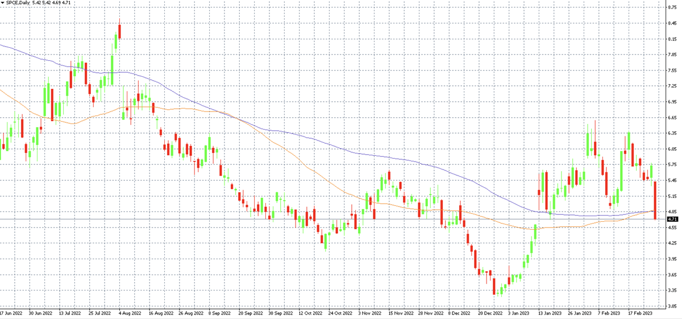682x319 pixels.
Task: Select the 12 Oct 2022 date label
Action: 310,313
